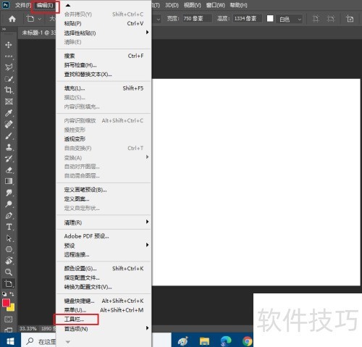Open the 视图 menu

coord(192,5)
